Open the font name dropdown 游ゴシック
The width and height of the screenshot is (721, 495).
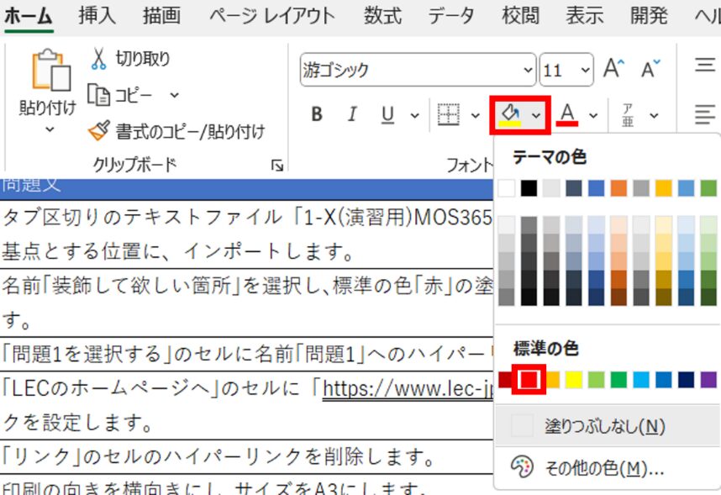528,70
